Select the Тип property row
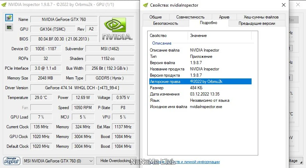Screen dimensions: 306x168 (x=200, y=56)
